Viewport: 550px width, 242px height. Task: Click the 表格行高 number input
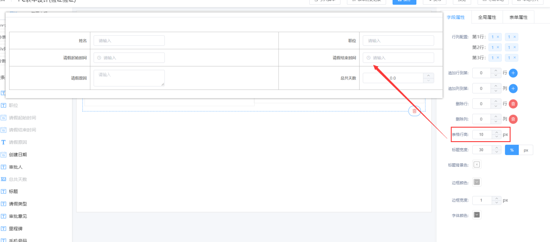[482, 135]
